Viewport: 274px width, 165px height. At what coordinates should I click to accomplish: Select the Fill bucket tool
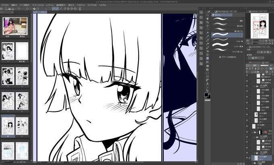click(x=208, y=66)
